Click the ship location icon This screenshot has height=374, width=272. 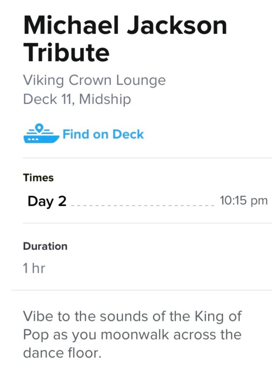[x=41, y=134]
